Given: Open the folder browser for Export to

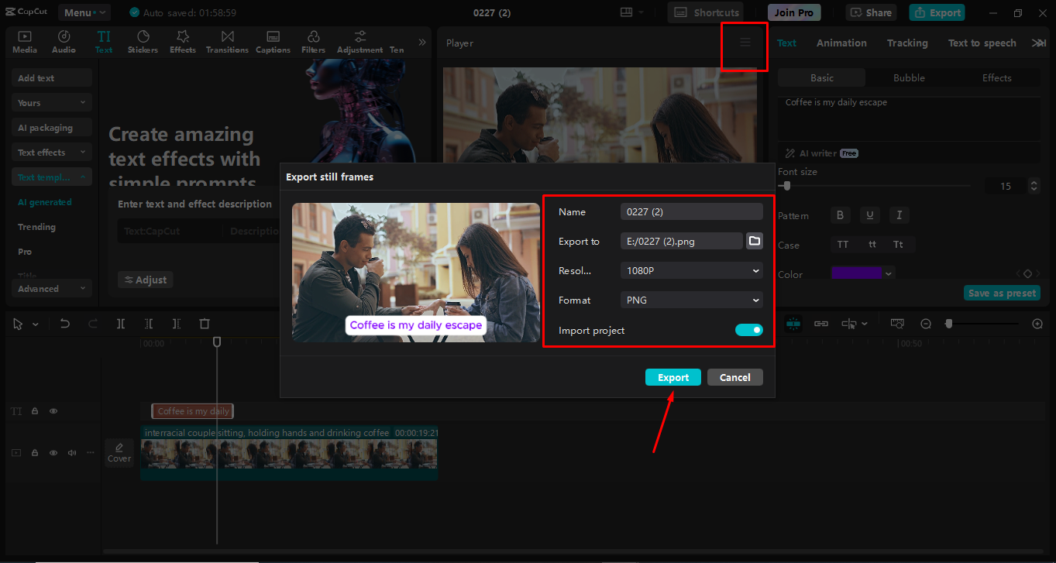Looking at the screenshot, I should [x=754, y=241].
